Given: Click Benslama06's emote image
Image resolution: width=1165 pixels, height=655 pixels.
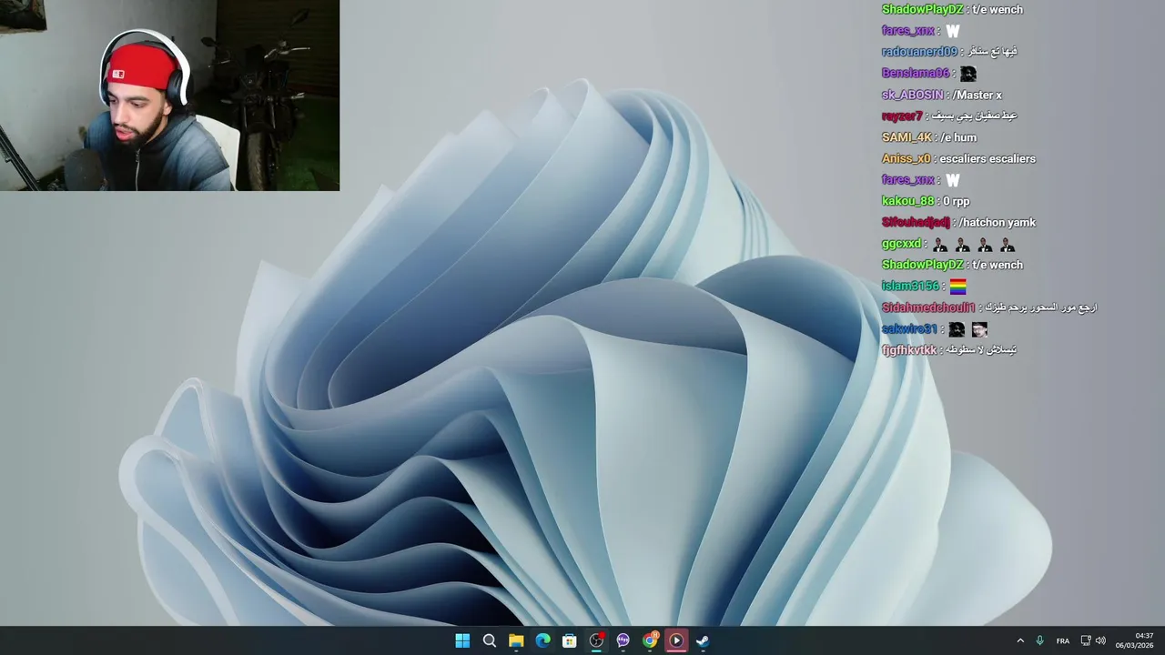Looking at the screenshot, I should (968, 74).
